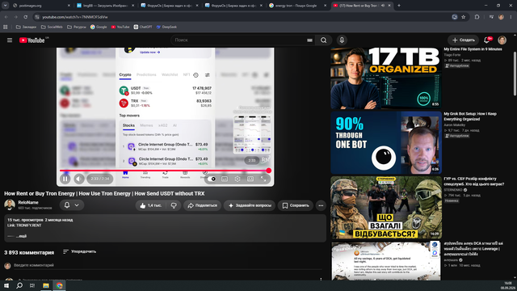
Task: Open the YouTube account avatar menu
Action: coord(502,40)
